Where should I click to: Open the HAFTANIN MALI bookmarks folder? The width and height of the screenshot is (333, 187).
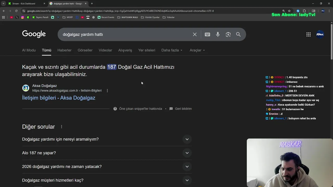point(127,17)
